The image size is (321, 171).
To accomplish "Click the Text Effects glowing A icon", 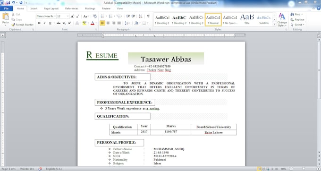I will (x=77, y=23).
